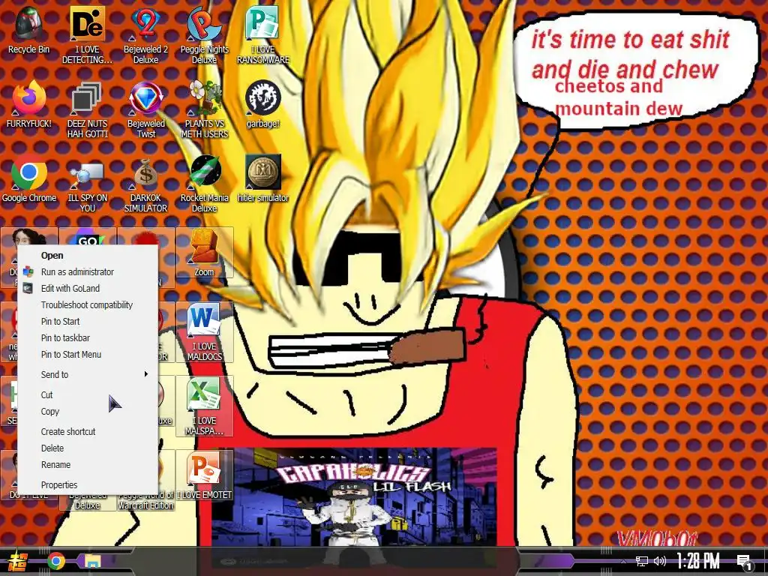Select the I LOVE MALDOCS Word icon
The height and width of the screenshot is (576, 768).
pos(204,332)
